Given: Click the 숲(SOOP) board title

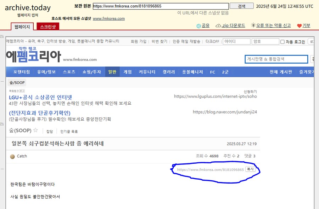Looking at the screenshot, I should [20, 130].
